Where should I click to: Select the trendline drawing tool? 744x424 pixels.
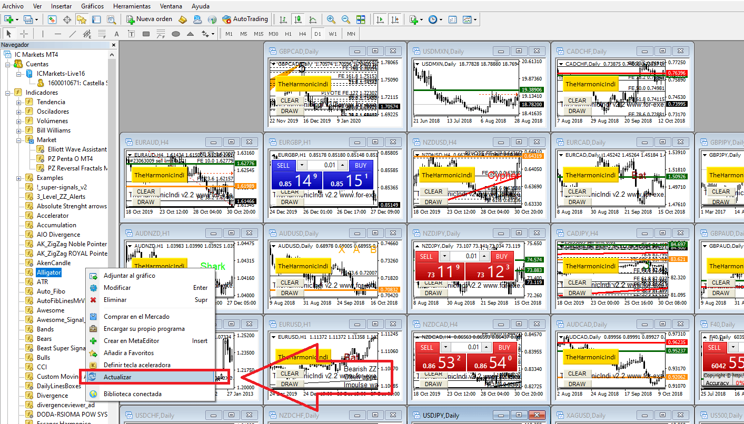pyautogui.click(x=73, y=34)
